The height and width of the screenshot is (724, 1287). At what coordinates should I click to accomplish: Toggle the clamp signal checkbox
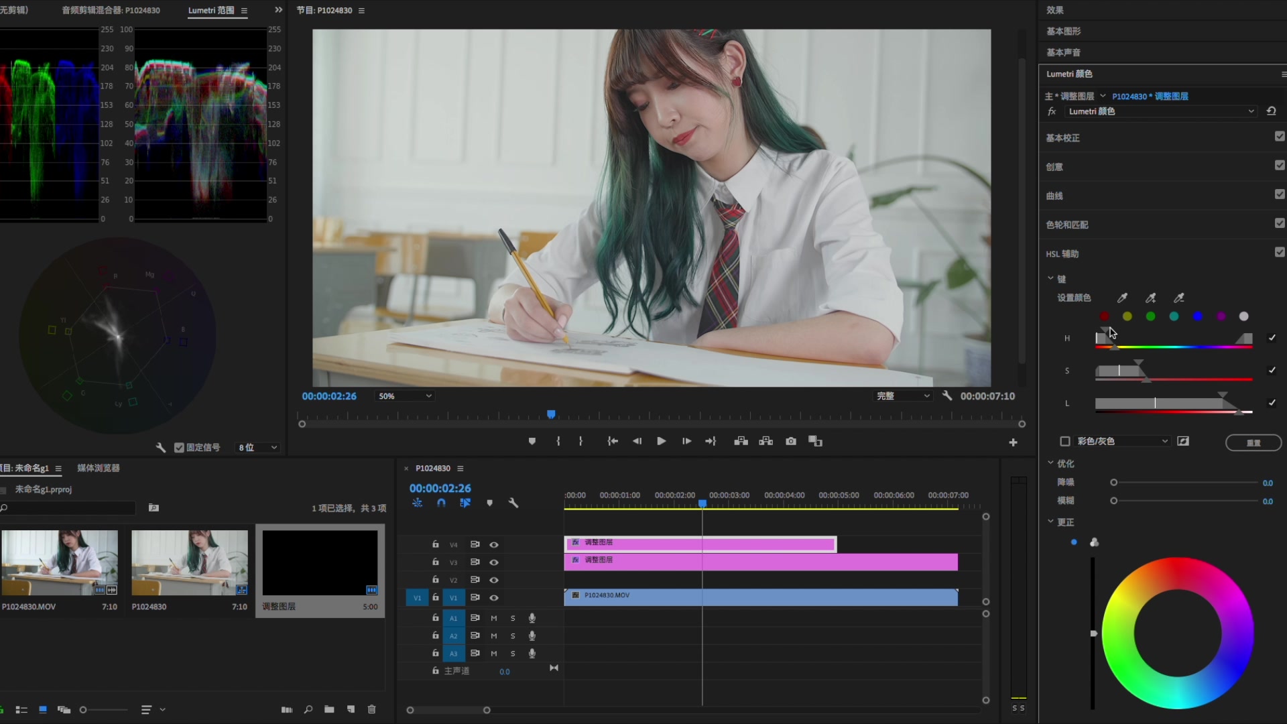pos(179,448)
